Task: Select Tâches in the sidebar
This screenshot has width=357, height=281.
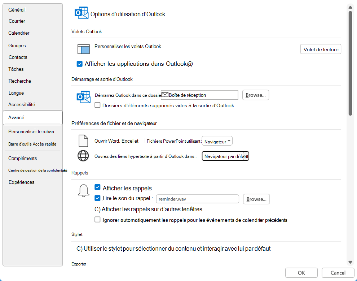Action: [x=16, y=69]
